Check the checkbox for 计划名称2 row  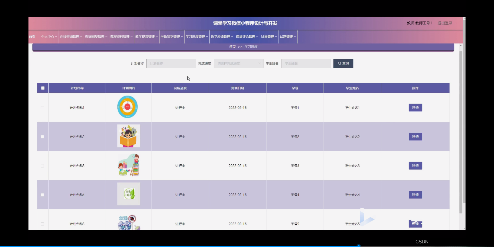click(x=42, y=137)
